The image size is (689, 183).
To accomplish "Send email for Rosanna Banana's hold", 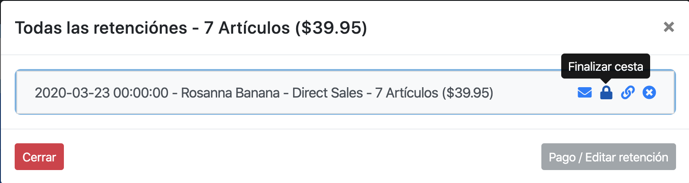I will (x=585, y=92).
